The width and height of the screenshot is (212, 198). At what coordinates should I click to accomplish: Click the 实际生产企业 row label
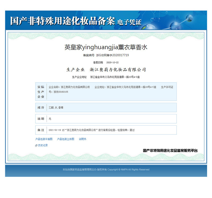pyautogui.click(x=41, y=92)
